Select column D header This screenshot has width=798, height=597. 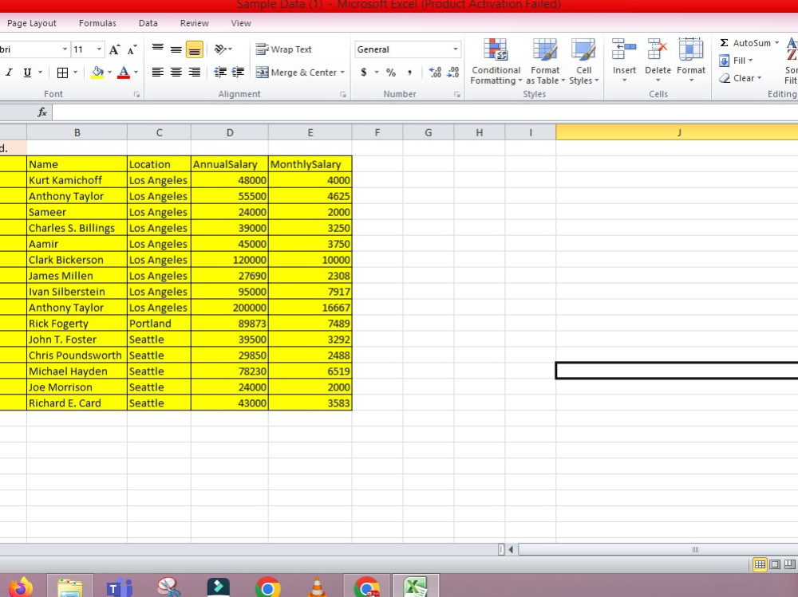coord(230,133)
